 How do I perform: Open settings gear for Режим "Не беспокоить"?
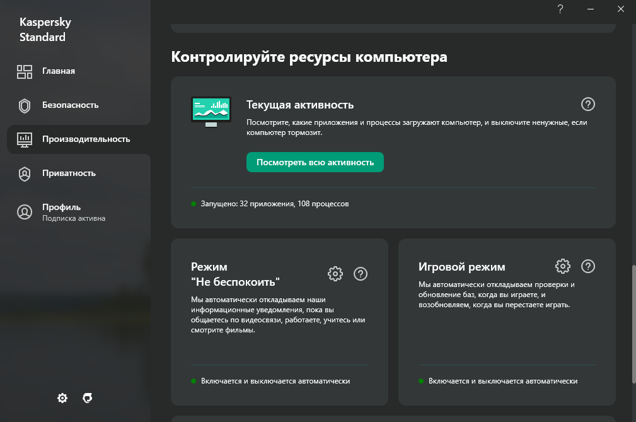tap(335, 274)
